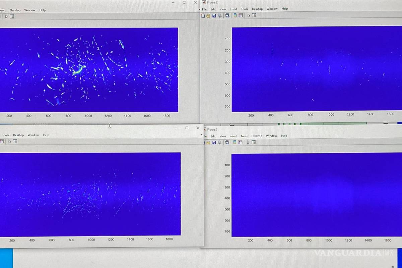Open the File menu in Figure 2
The image size is (402, 268).
(x=204, y=9)
